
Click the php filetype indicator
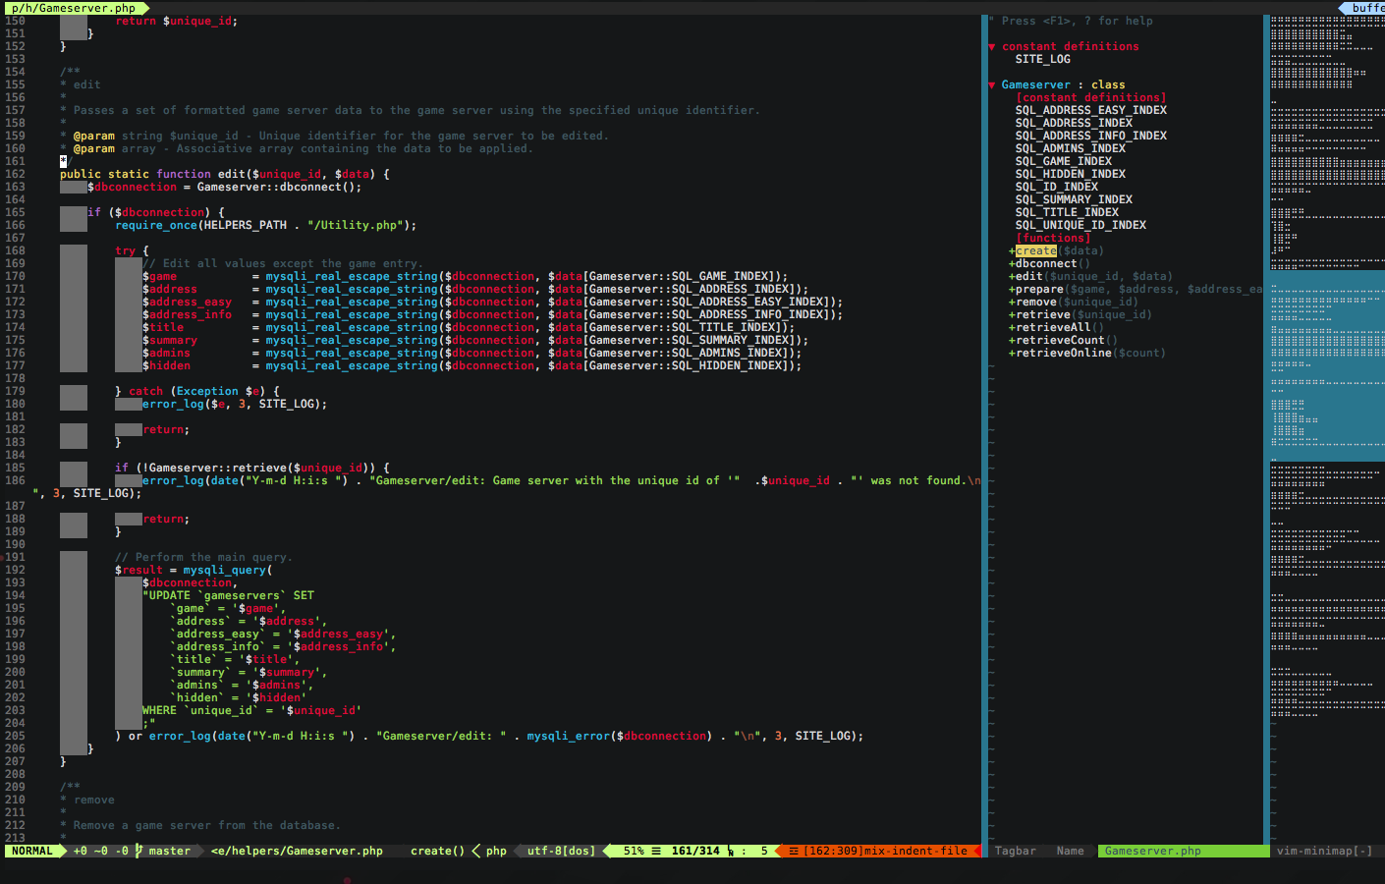pyautogui.click(x=496, y=851)
